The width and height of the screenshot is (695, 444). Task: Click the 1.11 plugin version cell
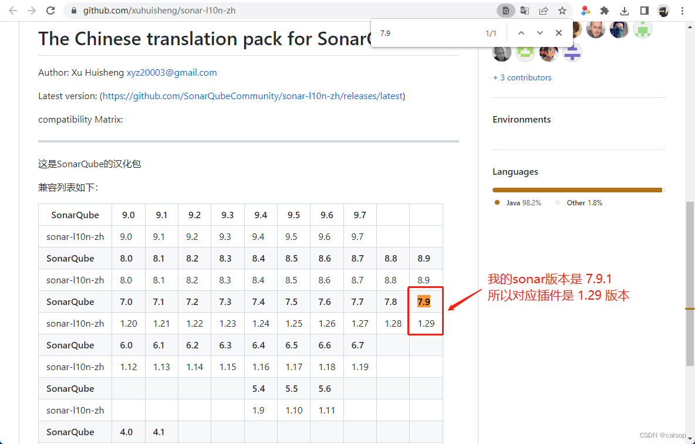coord(327,411)
